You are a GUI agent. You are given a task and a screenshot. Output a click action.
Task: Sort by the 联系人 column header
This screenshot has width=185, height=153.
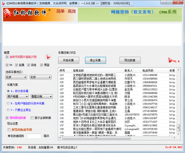(x=132, y=71)
